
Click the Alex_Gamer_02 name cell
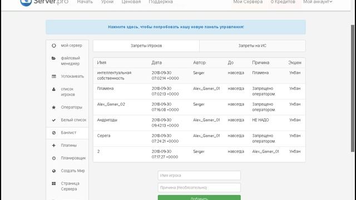coord(111,104)
